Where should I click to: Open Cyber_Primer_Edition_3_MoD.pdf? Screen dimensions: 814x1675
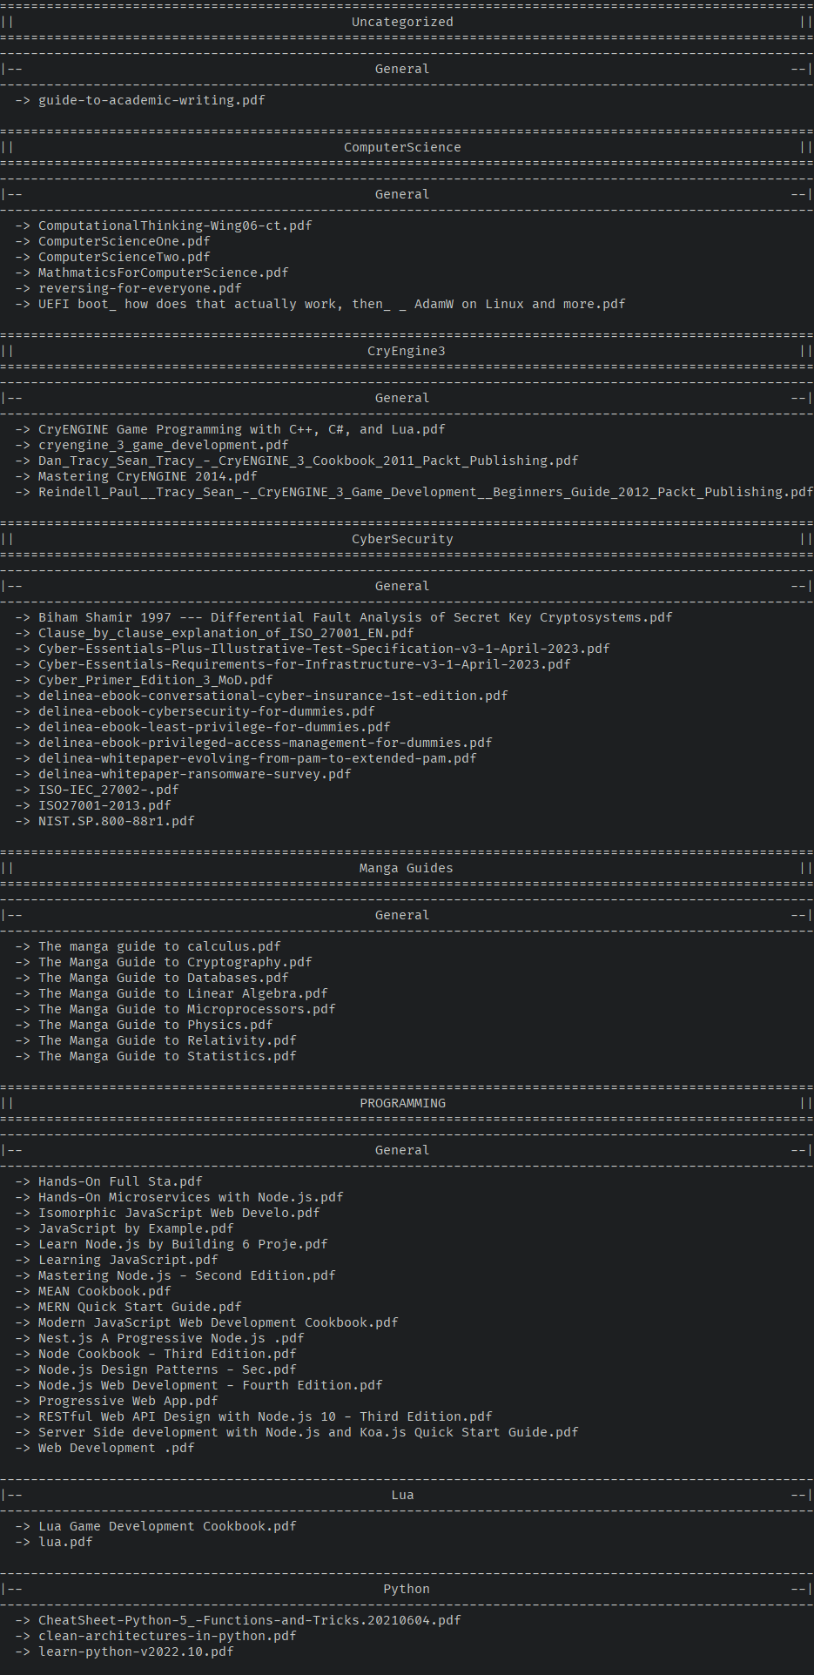156,680
